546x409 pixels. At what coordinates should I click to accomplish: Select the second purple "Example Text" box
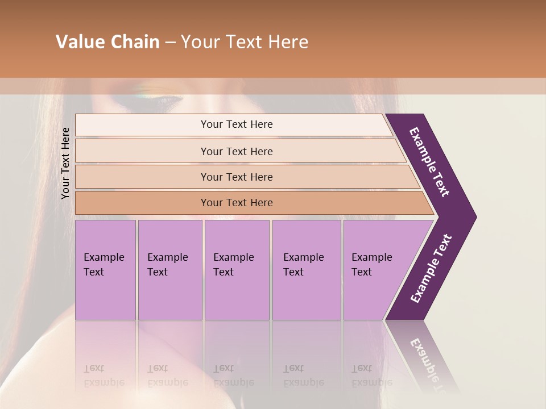pos(169,269)
